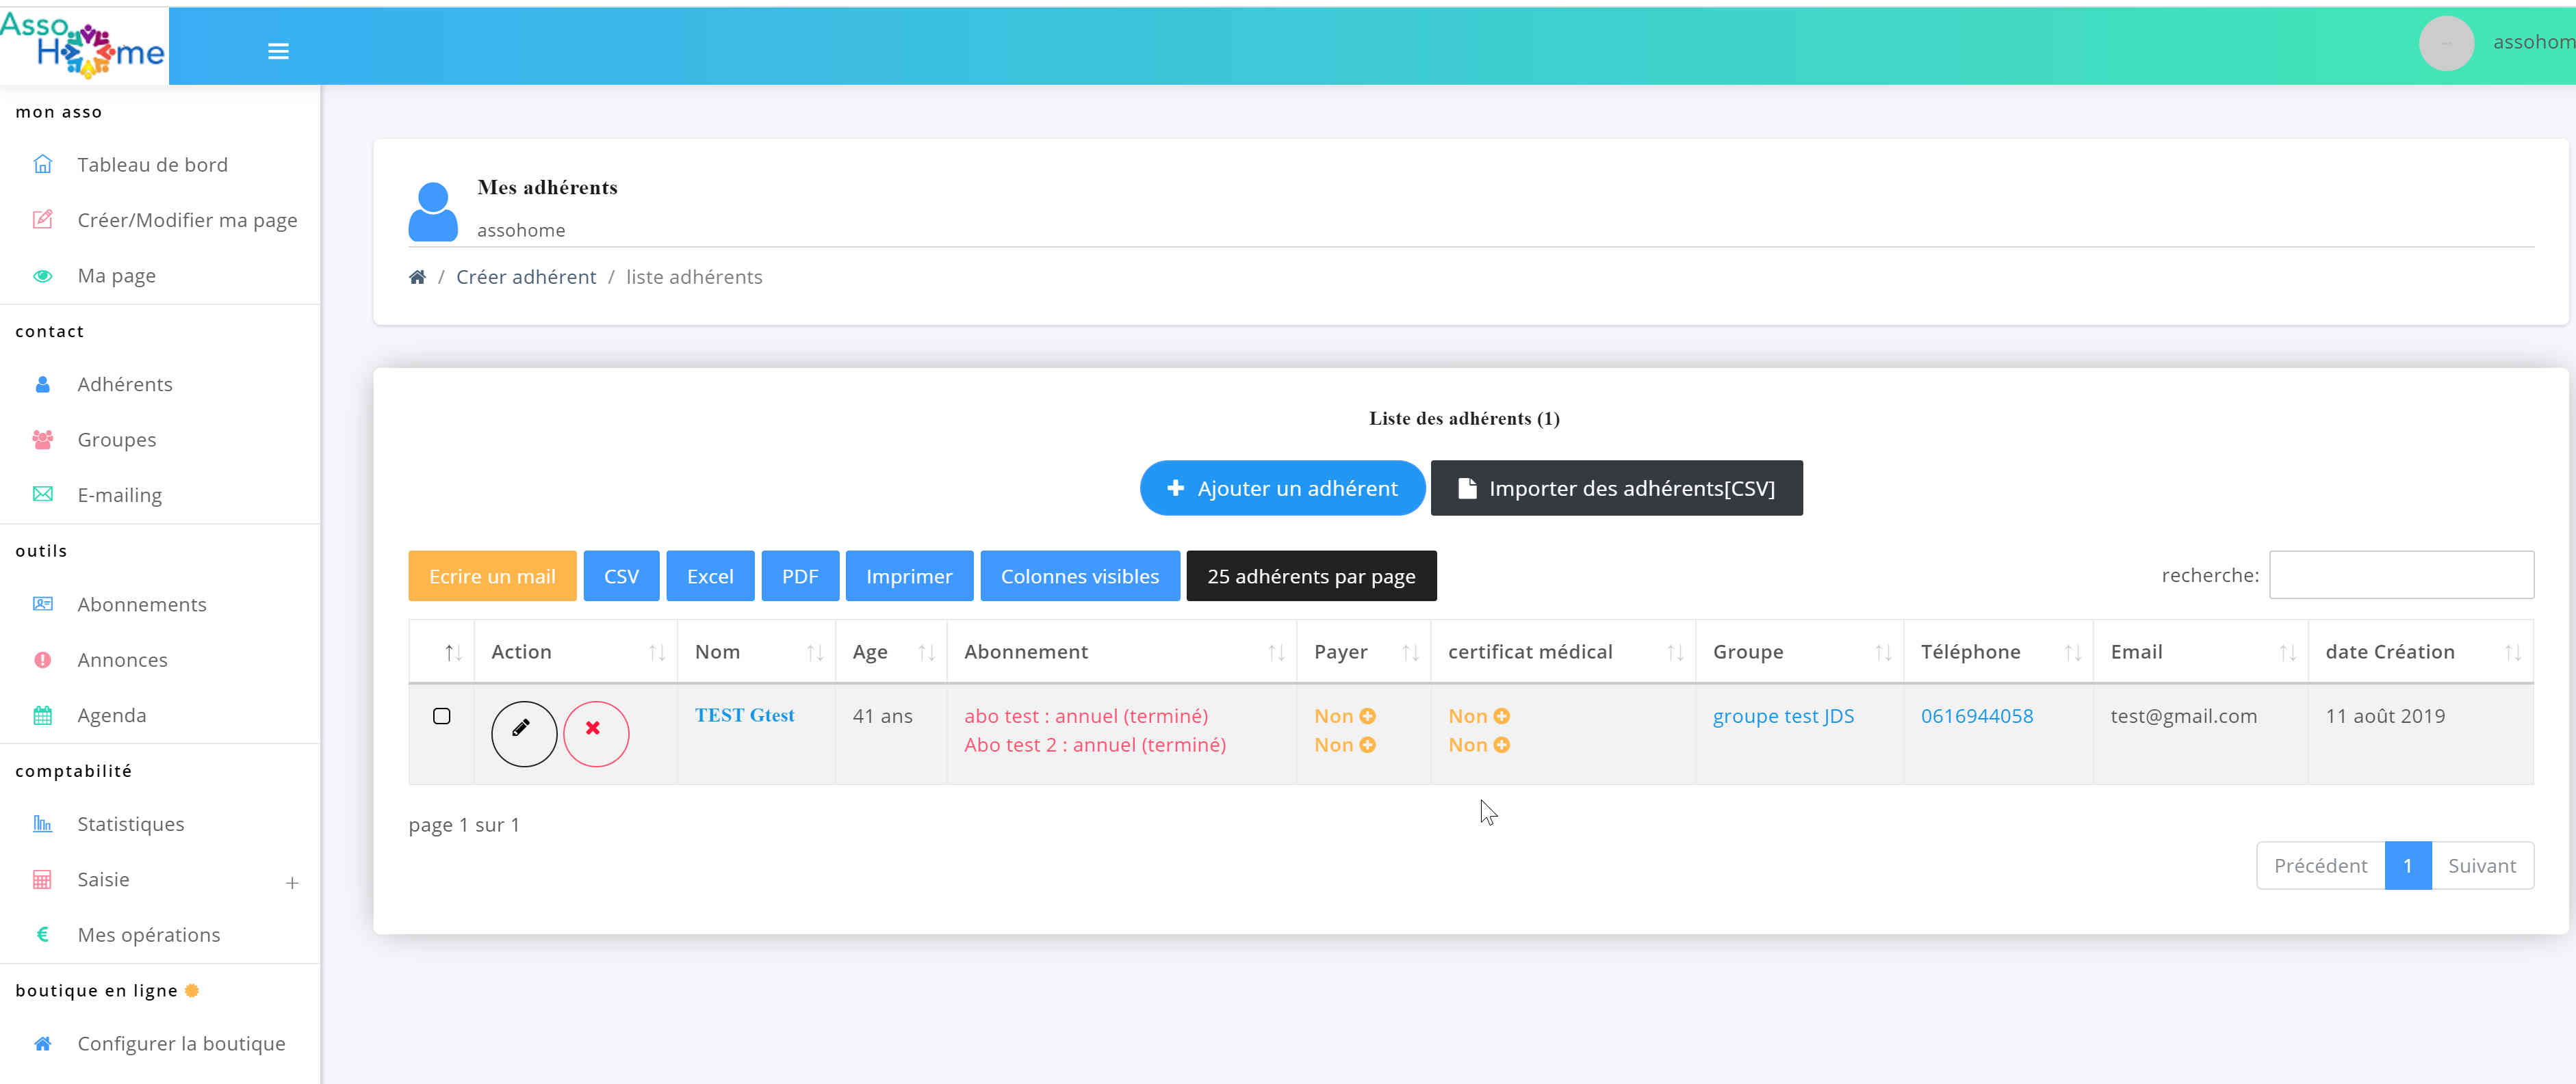The height and width of the screenshot is (1084, 2576).
Task: Open Mes opérations in sidebar
Action: click(149, 935)
